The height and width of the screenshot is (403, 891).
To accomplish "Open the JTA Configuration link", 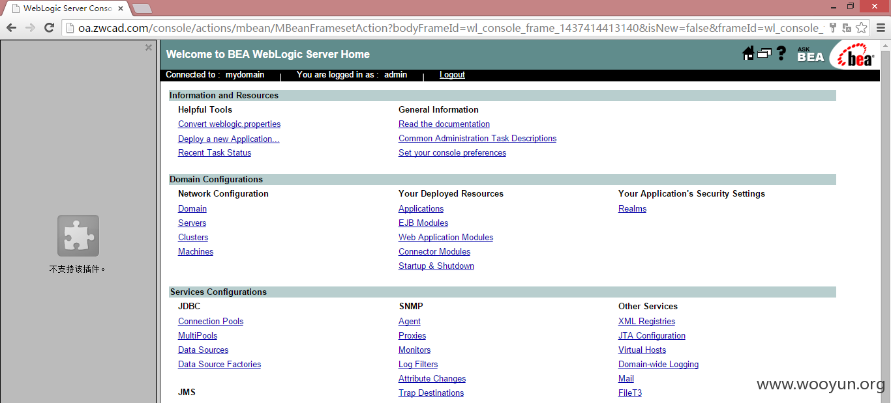I will pyautogui.click(x=652, y=335).
